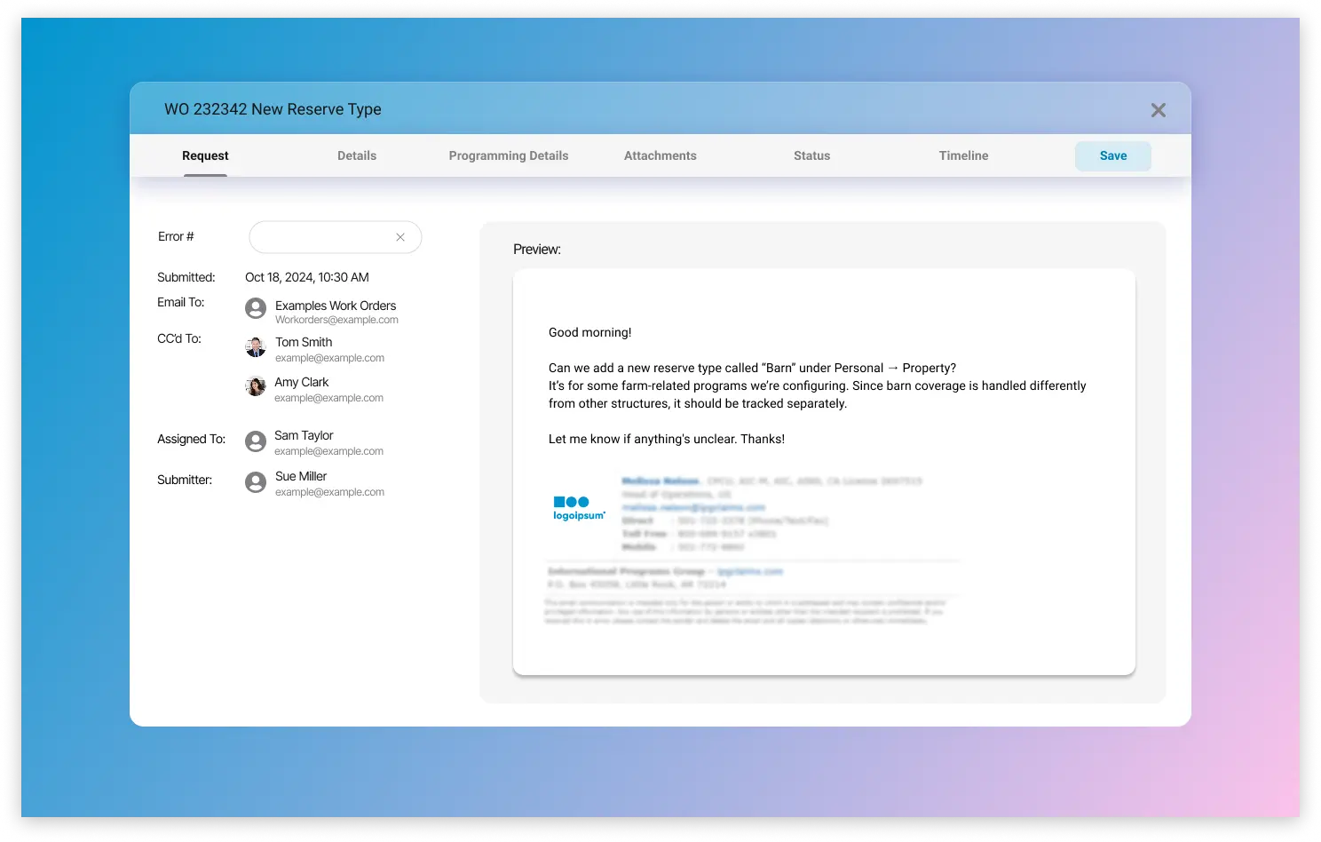1321x842 pixels.
Task: Click the blurred email link in the signature
Action: [693, 507]
